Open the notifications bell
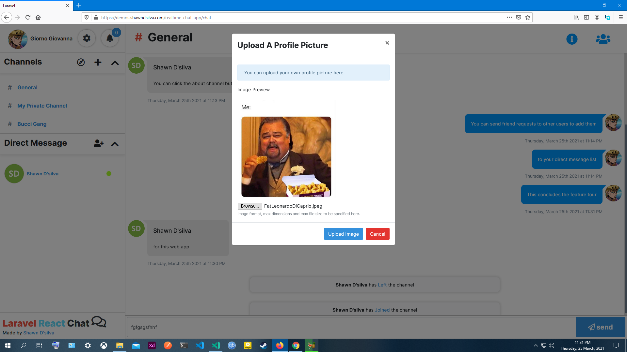 tap(110, 38)
